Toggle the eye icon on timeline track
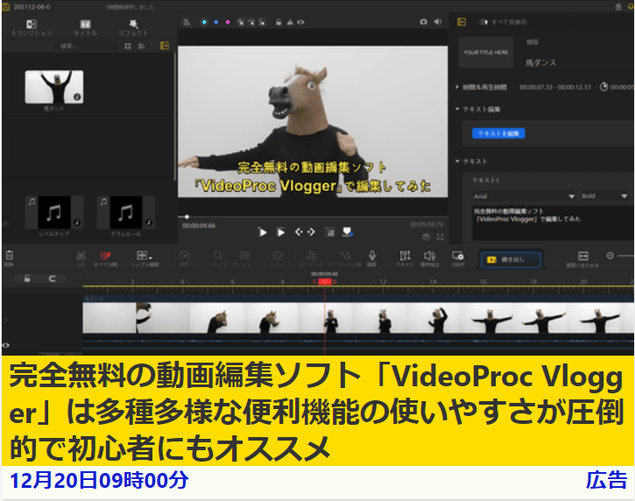The width and height of the screenshot is (635, 501). [5, 345]
